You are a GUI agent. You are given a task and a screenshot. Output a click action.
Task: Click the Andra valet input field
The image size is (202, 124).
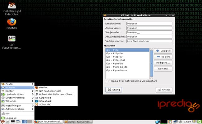(149, 28)
